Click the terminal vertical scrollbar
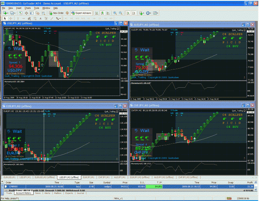259x201 pixels. pos(256,186)
